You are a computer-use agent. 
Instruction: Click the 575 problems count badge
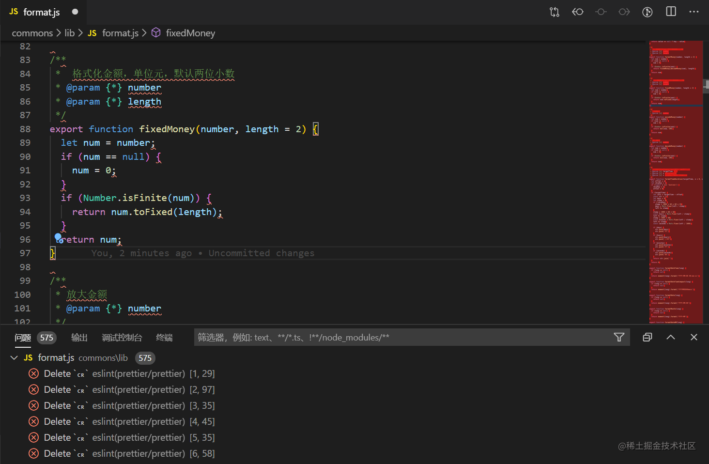point(46,338)
